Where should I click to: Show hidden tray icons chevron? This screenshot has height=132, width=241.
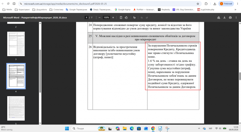199,129
